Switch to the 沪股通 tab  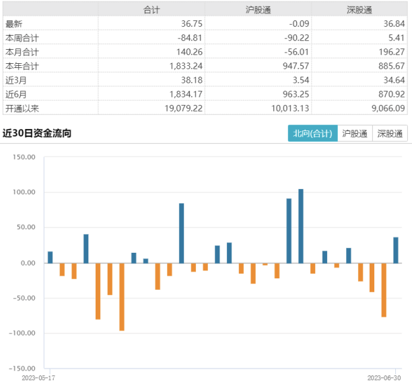(x=355, y=133)
